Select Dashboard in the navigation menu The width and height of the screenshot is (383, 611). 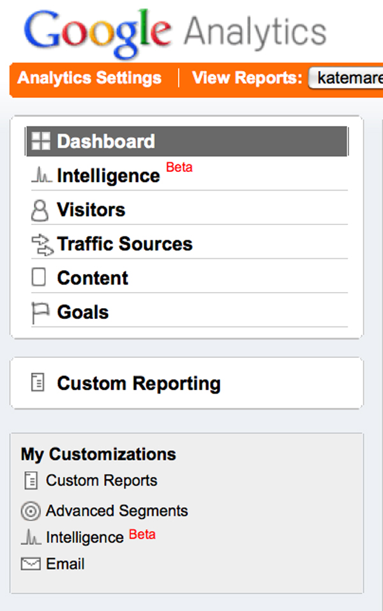click(x=106, y=141)
